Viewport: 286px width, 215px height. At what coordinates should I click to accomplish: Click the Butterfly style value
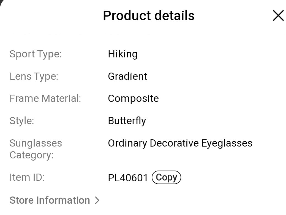127,121
